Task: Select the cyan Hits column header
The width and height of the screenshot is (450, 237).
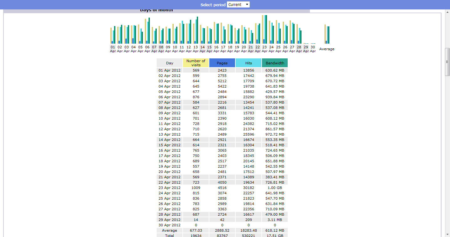Action: click(249, 63)
